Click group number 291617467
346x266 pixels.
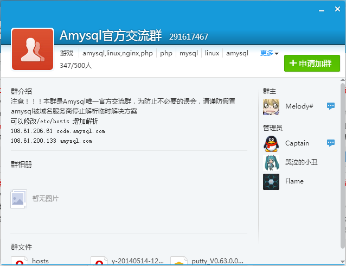click(x=188, y=37)
